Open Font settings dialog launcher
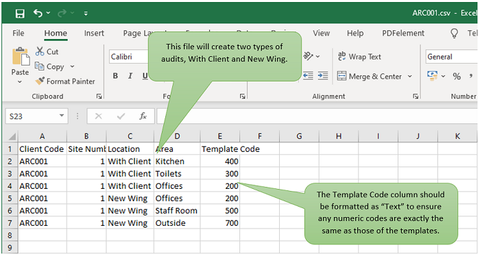480x256 pixels. pos(243,97)
